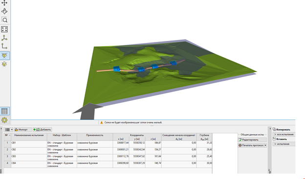Switch to the 2D axes view

click(x=4, y=46)
